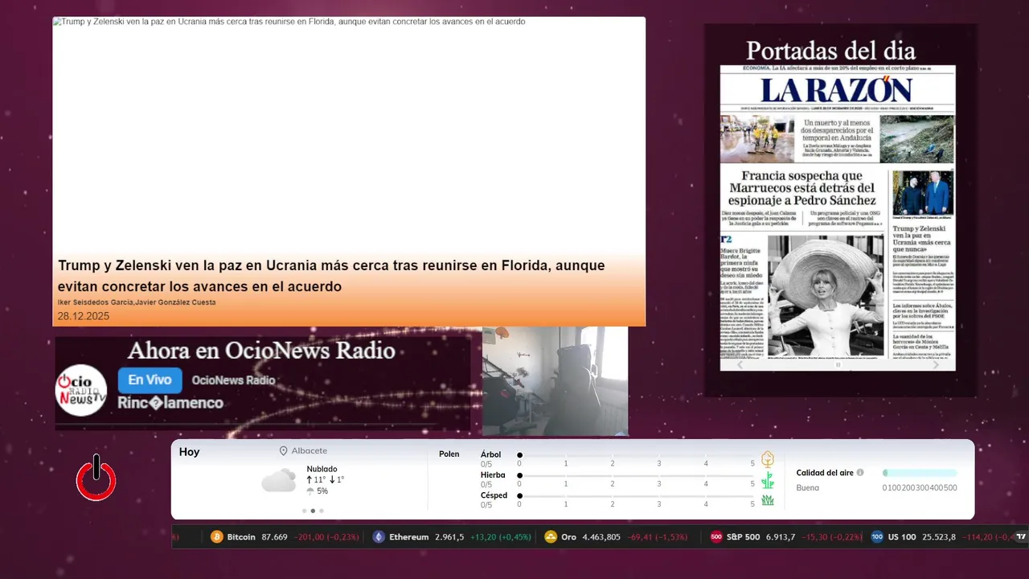Click the Ahora en OcioNews Radio heading
1029x579 pixels.
pos(261,351)
